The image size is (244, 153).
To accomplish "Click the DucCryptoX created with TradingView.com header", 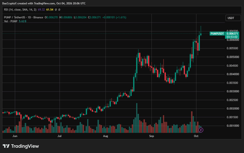I will [44, 3].
